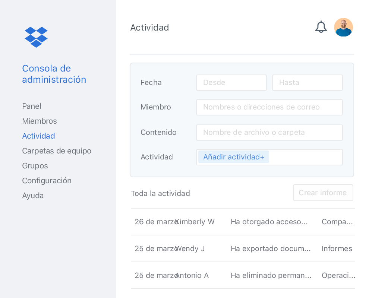Navigate to Carpetas de equipo

(57, 151)
